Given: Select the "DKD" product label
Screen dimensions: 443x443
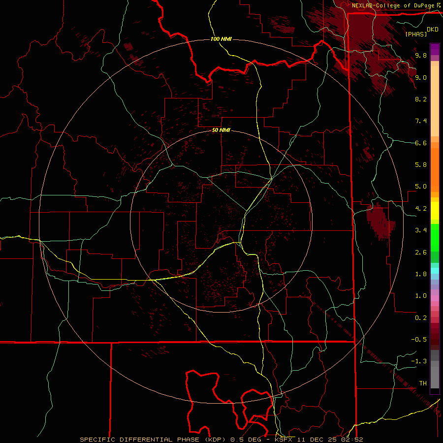Looking at the screenshot, I should pos(433,30).
